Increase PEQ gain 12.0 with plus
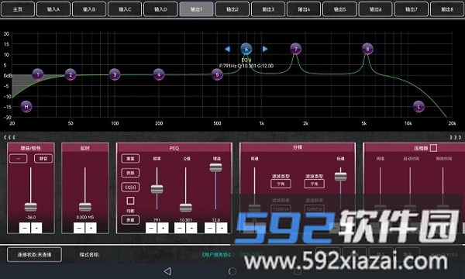This screenshot has height=279, width=465. [x=222, y=228]
